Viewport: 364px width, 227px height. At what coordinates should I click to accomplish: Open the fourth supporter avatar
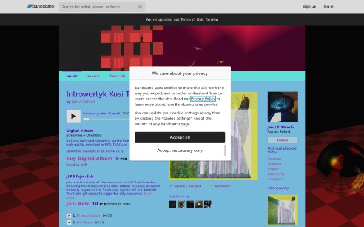[x=199, y=204]
